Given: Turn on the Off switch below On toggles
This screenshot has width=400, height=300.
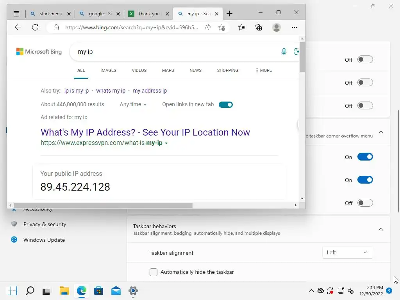Looking at the screenshot, I should [x=365, y=203].
